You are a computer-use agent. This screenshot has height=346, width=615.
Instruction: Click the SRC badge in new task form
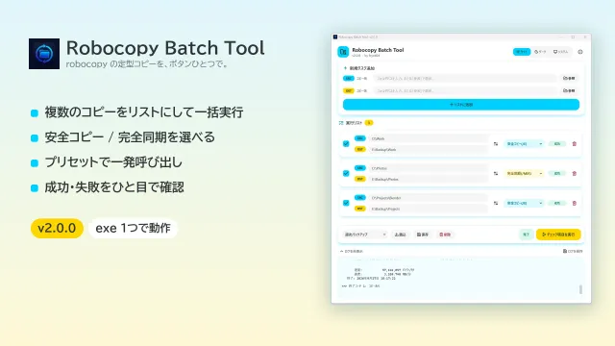(348, 79)
